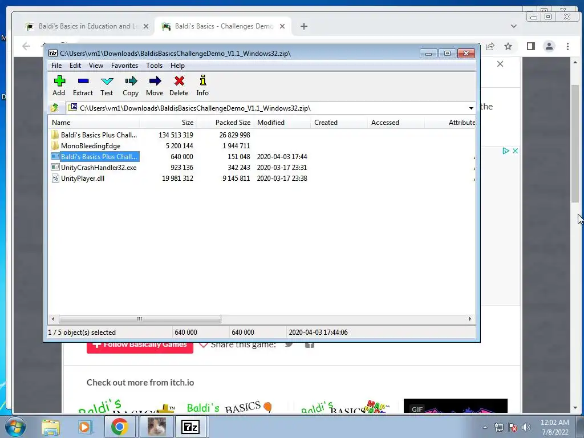Click modified date 2020-03-17 23:31
Viewport: 584px width, 438px height.
click(282, 167)
